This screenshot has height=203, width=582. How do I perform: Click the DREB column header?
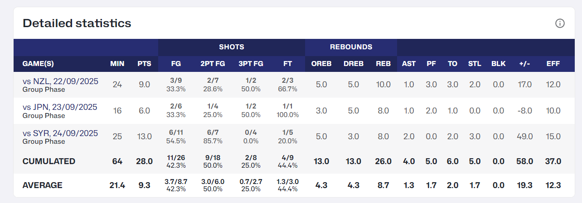coord(353,64)
